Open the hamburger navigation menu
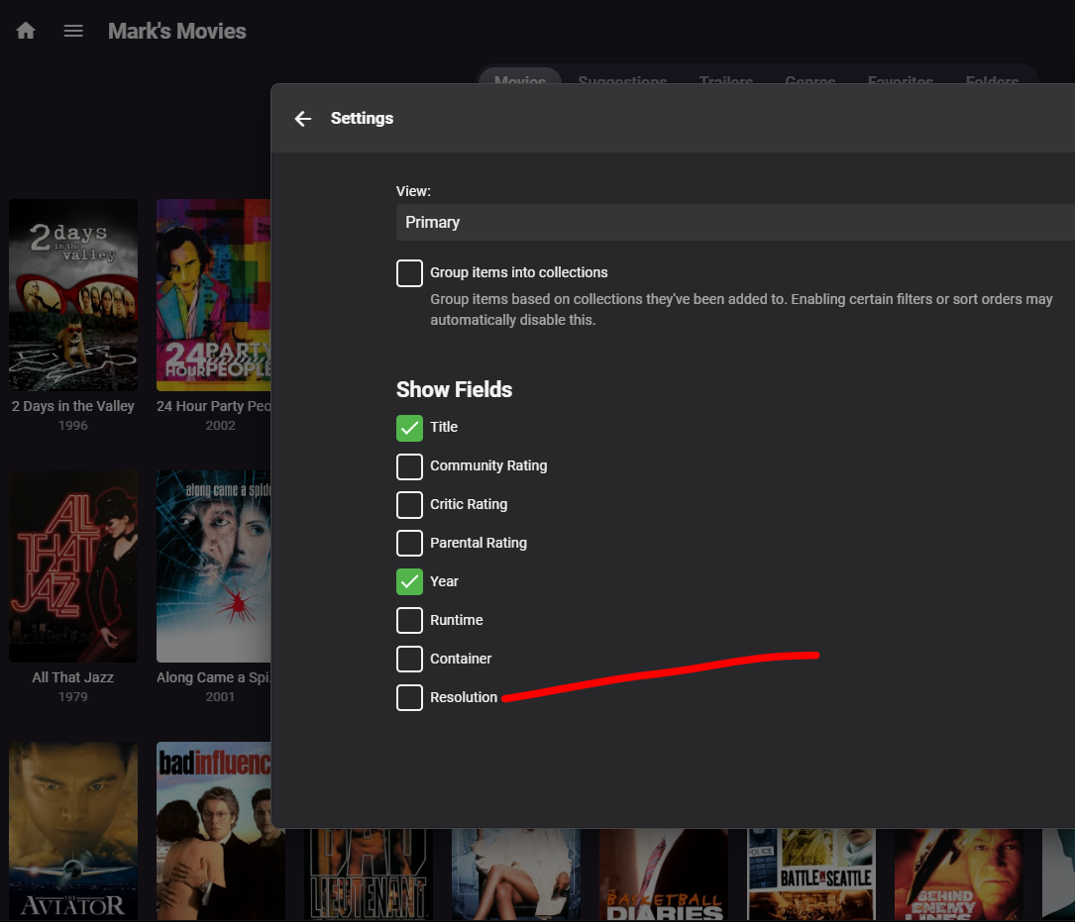This screenshot has width=1075, height=922. tap(73, 31)
